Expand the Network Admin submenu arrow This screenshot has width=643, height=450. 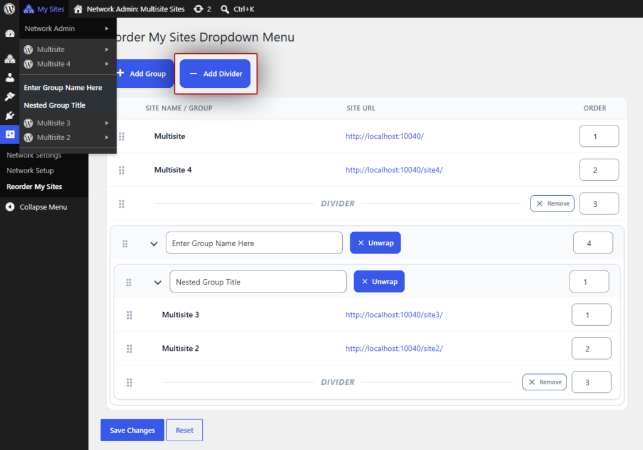coord(107,28)
